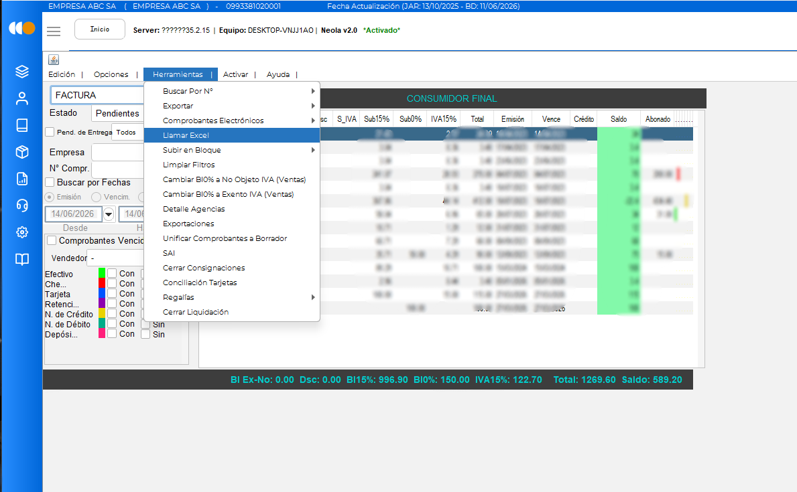Click the SAI menu entry

(232, 253)
